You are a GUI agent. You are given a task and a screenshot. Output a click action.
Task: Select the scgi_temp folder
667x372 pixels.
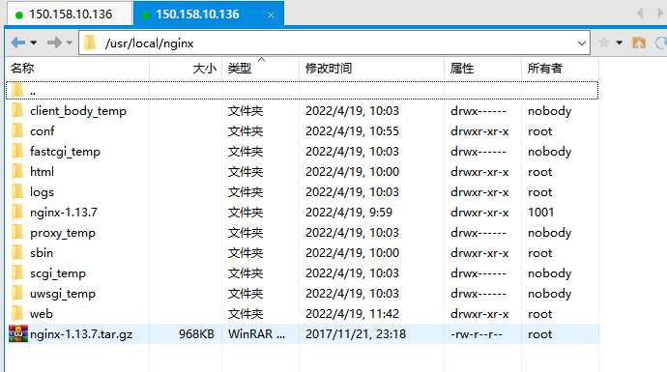(302, 273)
